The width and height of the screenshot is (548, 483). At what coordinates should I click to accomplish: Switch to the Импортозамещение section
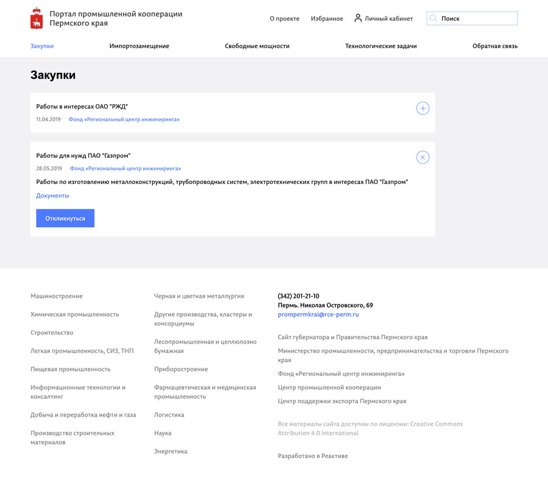[x=139, y=46]
